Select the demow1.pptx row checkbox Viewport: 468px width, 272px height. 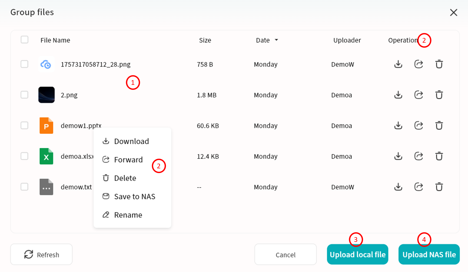tap(25, 125)
